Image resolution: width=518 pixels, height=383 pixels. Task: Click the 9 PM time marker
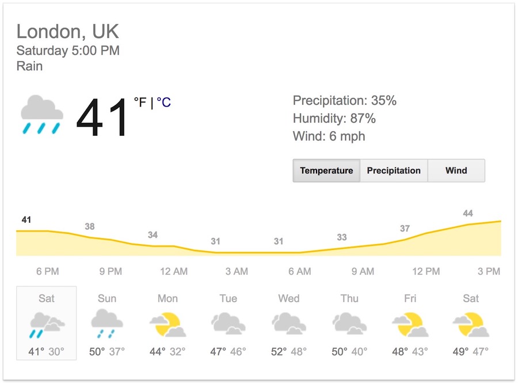point(111,271)
